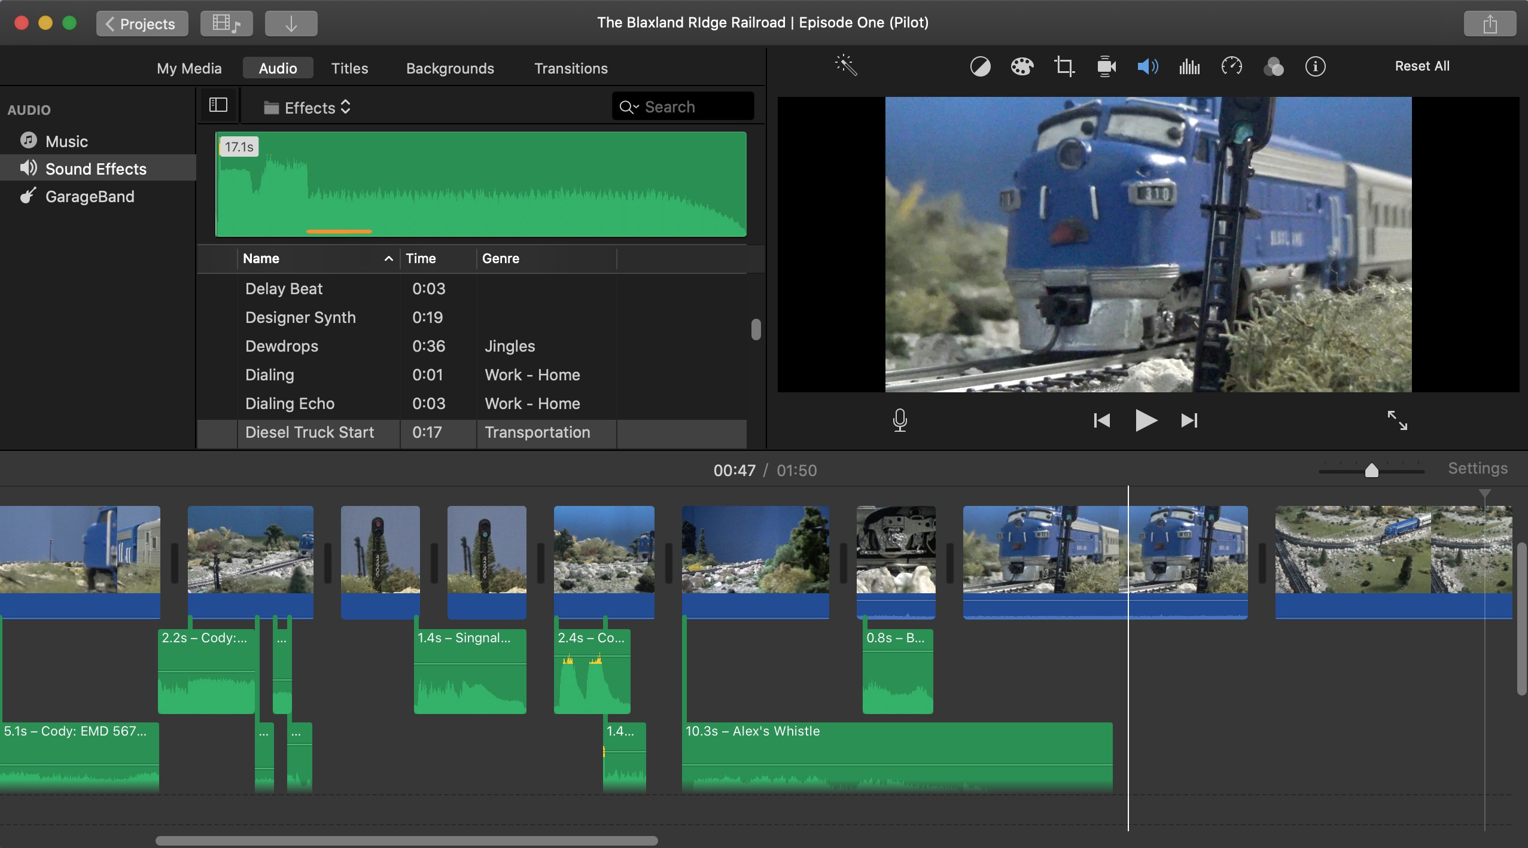Click the magic wand auto-enhance icon
The image size is (1528, 848).
point(846,66)
